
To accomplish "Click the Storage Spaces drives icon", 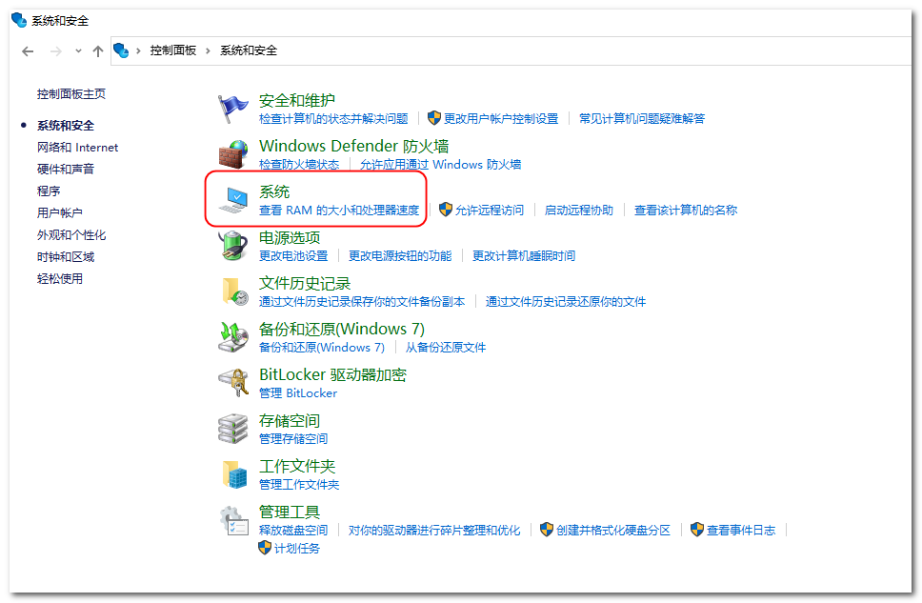I will (233, 429).
